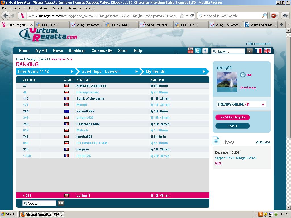Expand the Good Hope - Leeuwin dropdown

coord(137,72)
